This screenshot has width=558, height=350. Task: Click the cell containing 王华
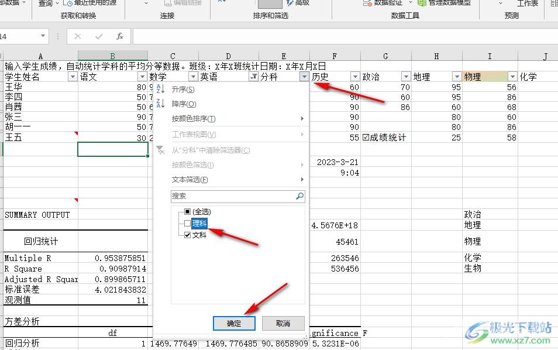coord(40,87)
